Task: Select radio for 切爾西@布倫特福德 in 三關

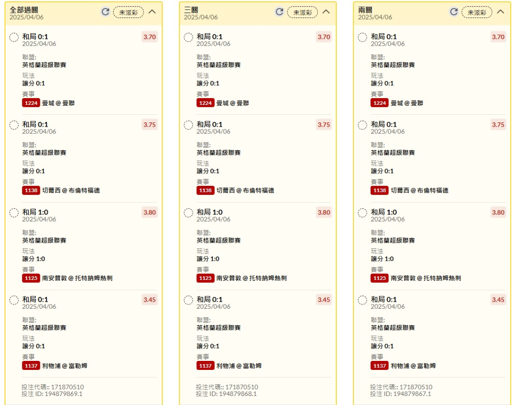Action: click(x=188, y=125)
